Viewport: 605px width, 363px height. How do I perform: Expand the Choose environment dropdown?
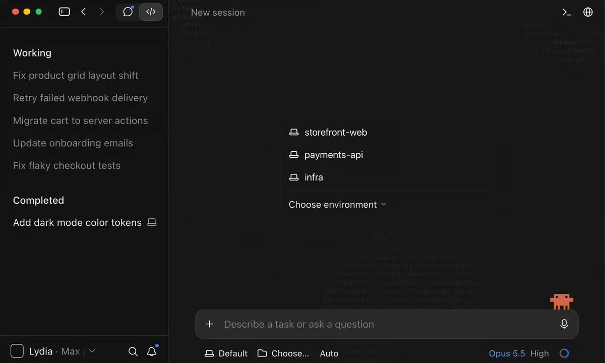pos(337,204)
